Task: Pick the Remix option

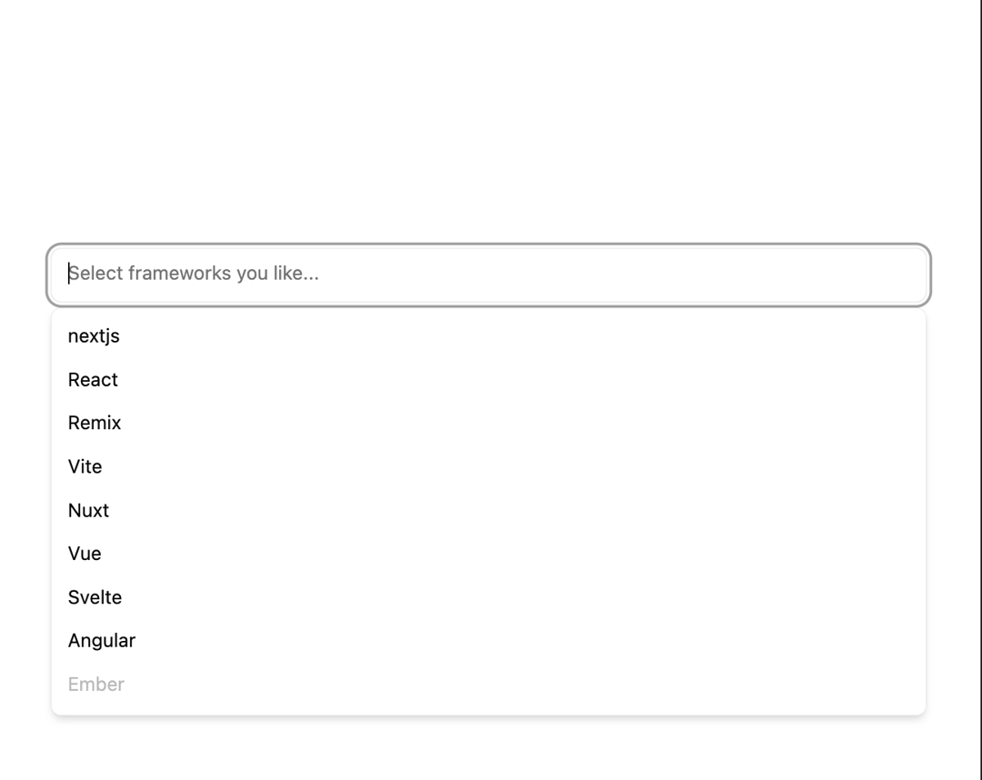Action: coord(488,423)
